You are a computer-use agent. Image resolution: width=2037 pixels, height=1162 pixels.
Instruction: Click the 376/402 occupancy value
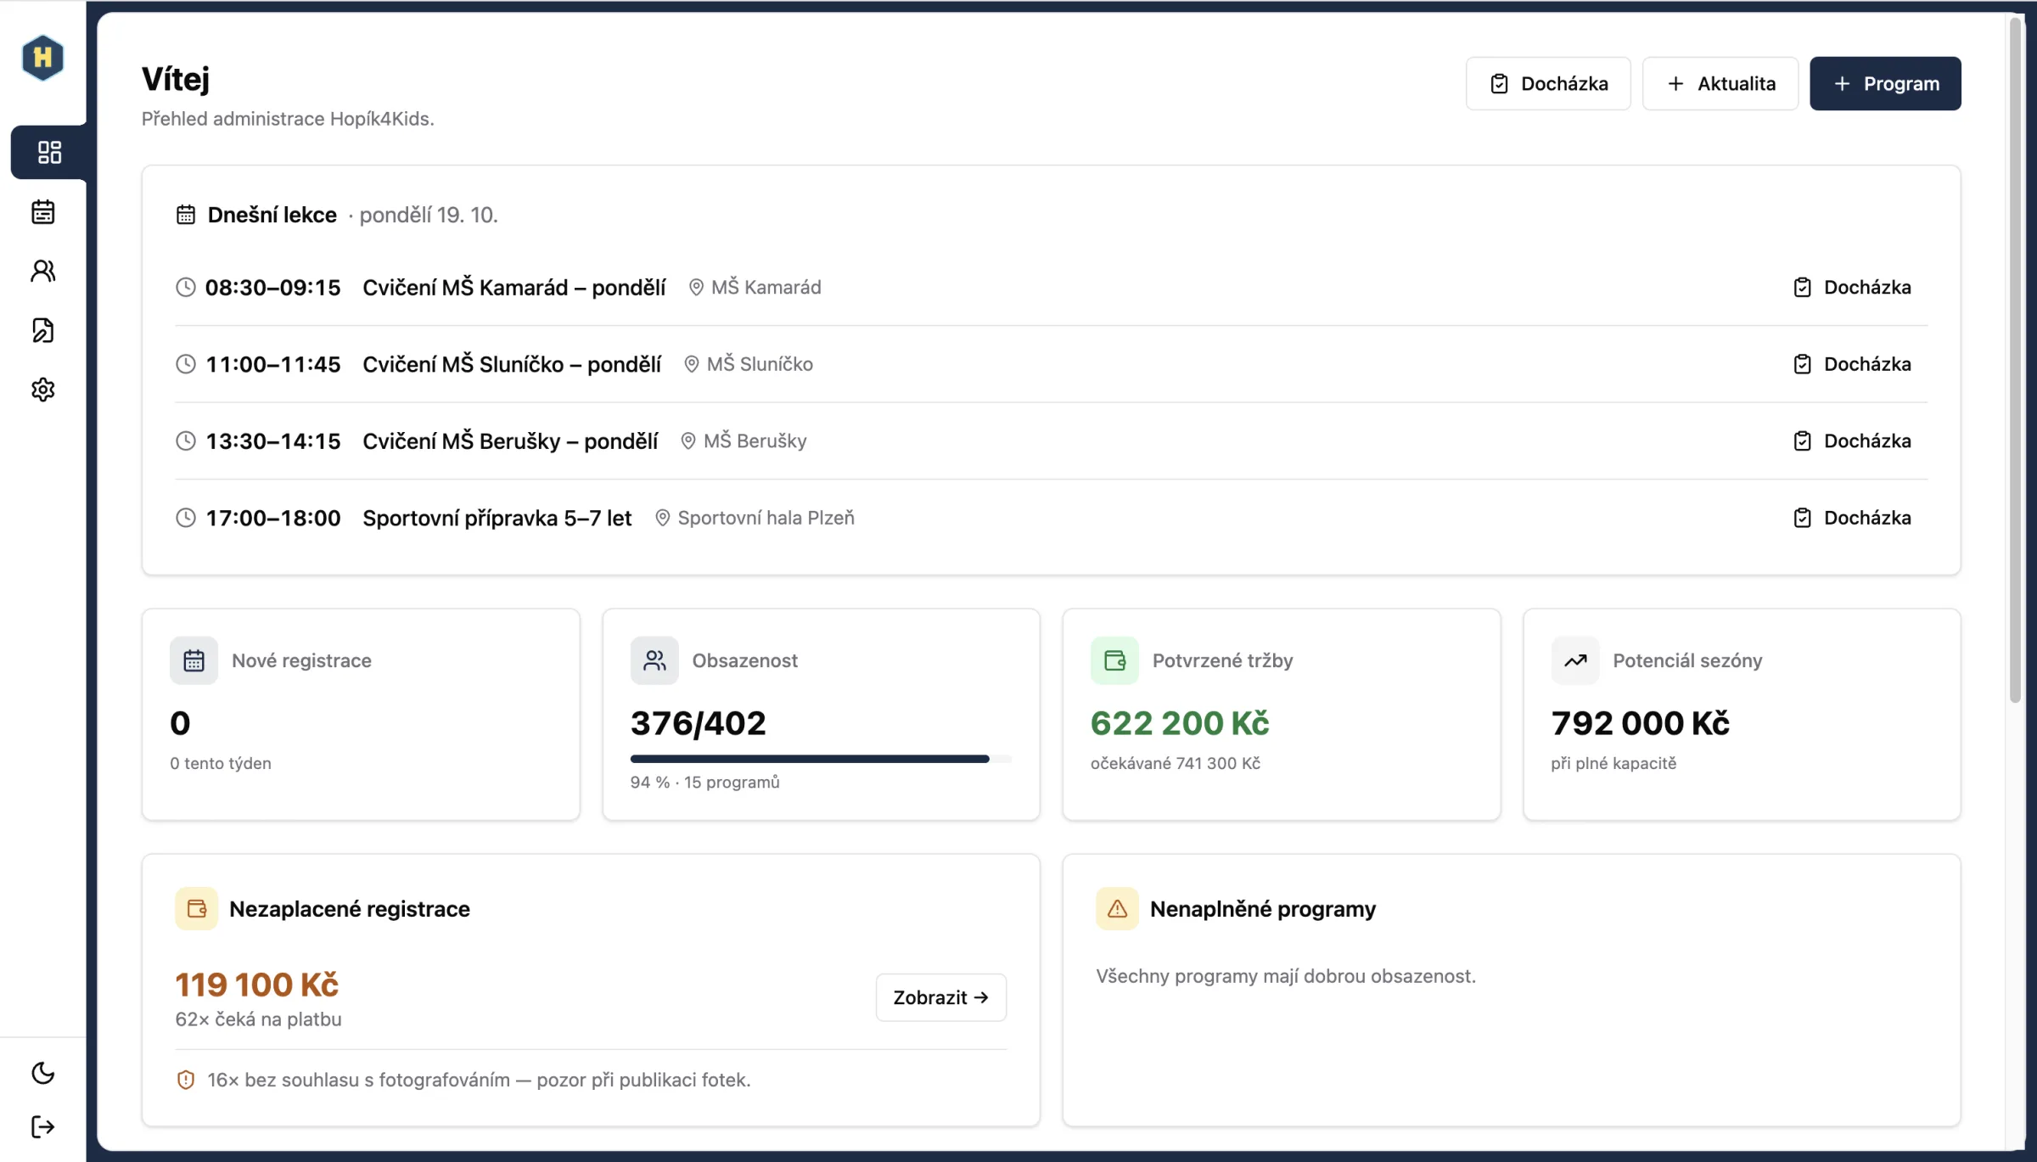699,723
